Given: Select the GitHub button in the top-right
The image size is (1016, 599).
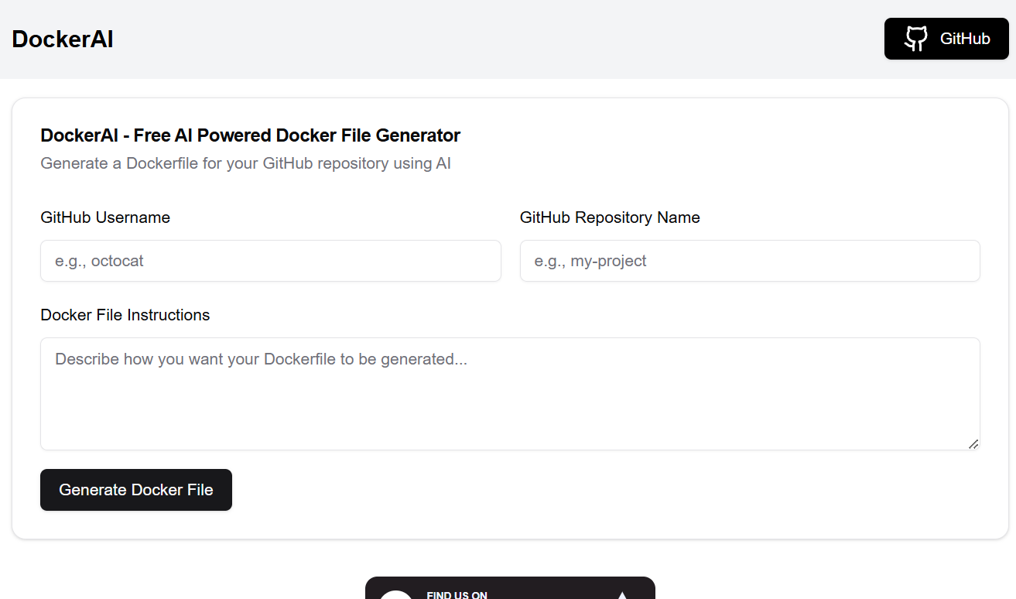Looking at the screenshot, I should tap(946, 38).
